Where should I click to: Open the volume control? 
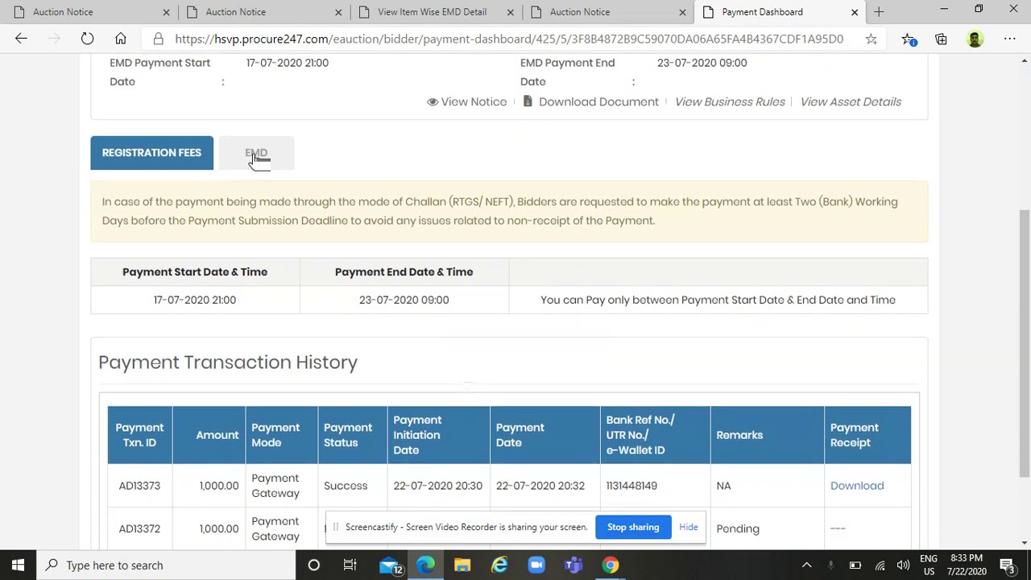(903, 565)
